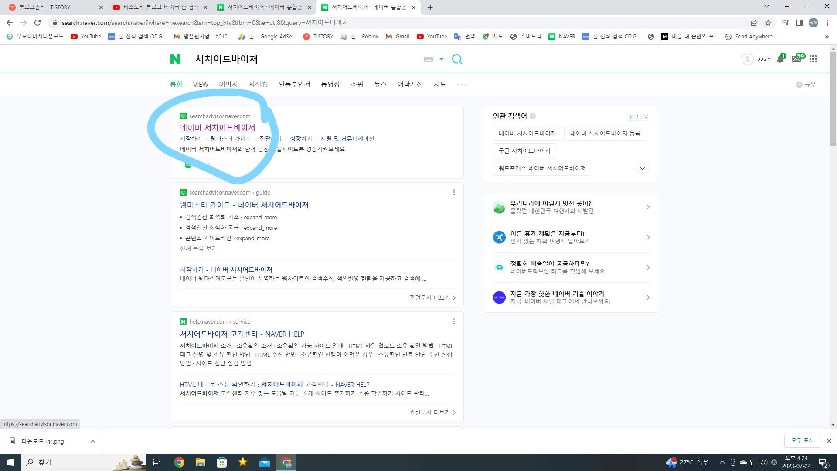
Task: Switch to the 뉴스 search tab
Action: (380, 84)
